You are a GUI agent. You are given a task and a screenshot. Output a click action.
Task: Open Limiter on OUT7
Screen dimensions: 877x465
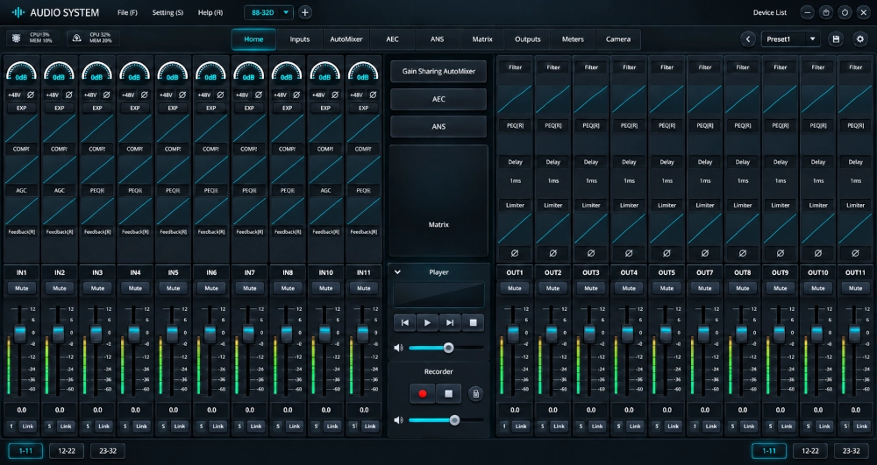click(705, 205)
